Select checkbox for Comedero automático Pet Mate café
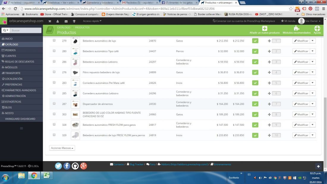 pyautogui.click(x=54, y=82)
